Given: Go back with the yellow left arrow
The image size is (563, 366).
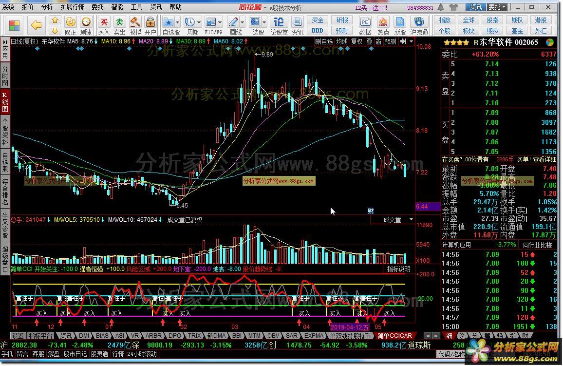Looking at the screenshot, I should click(36, 25).
